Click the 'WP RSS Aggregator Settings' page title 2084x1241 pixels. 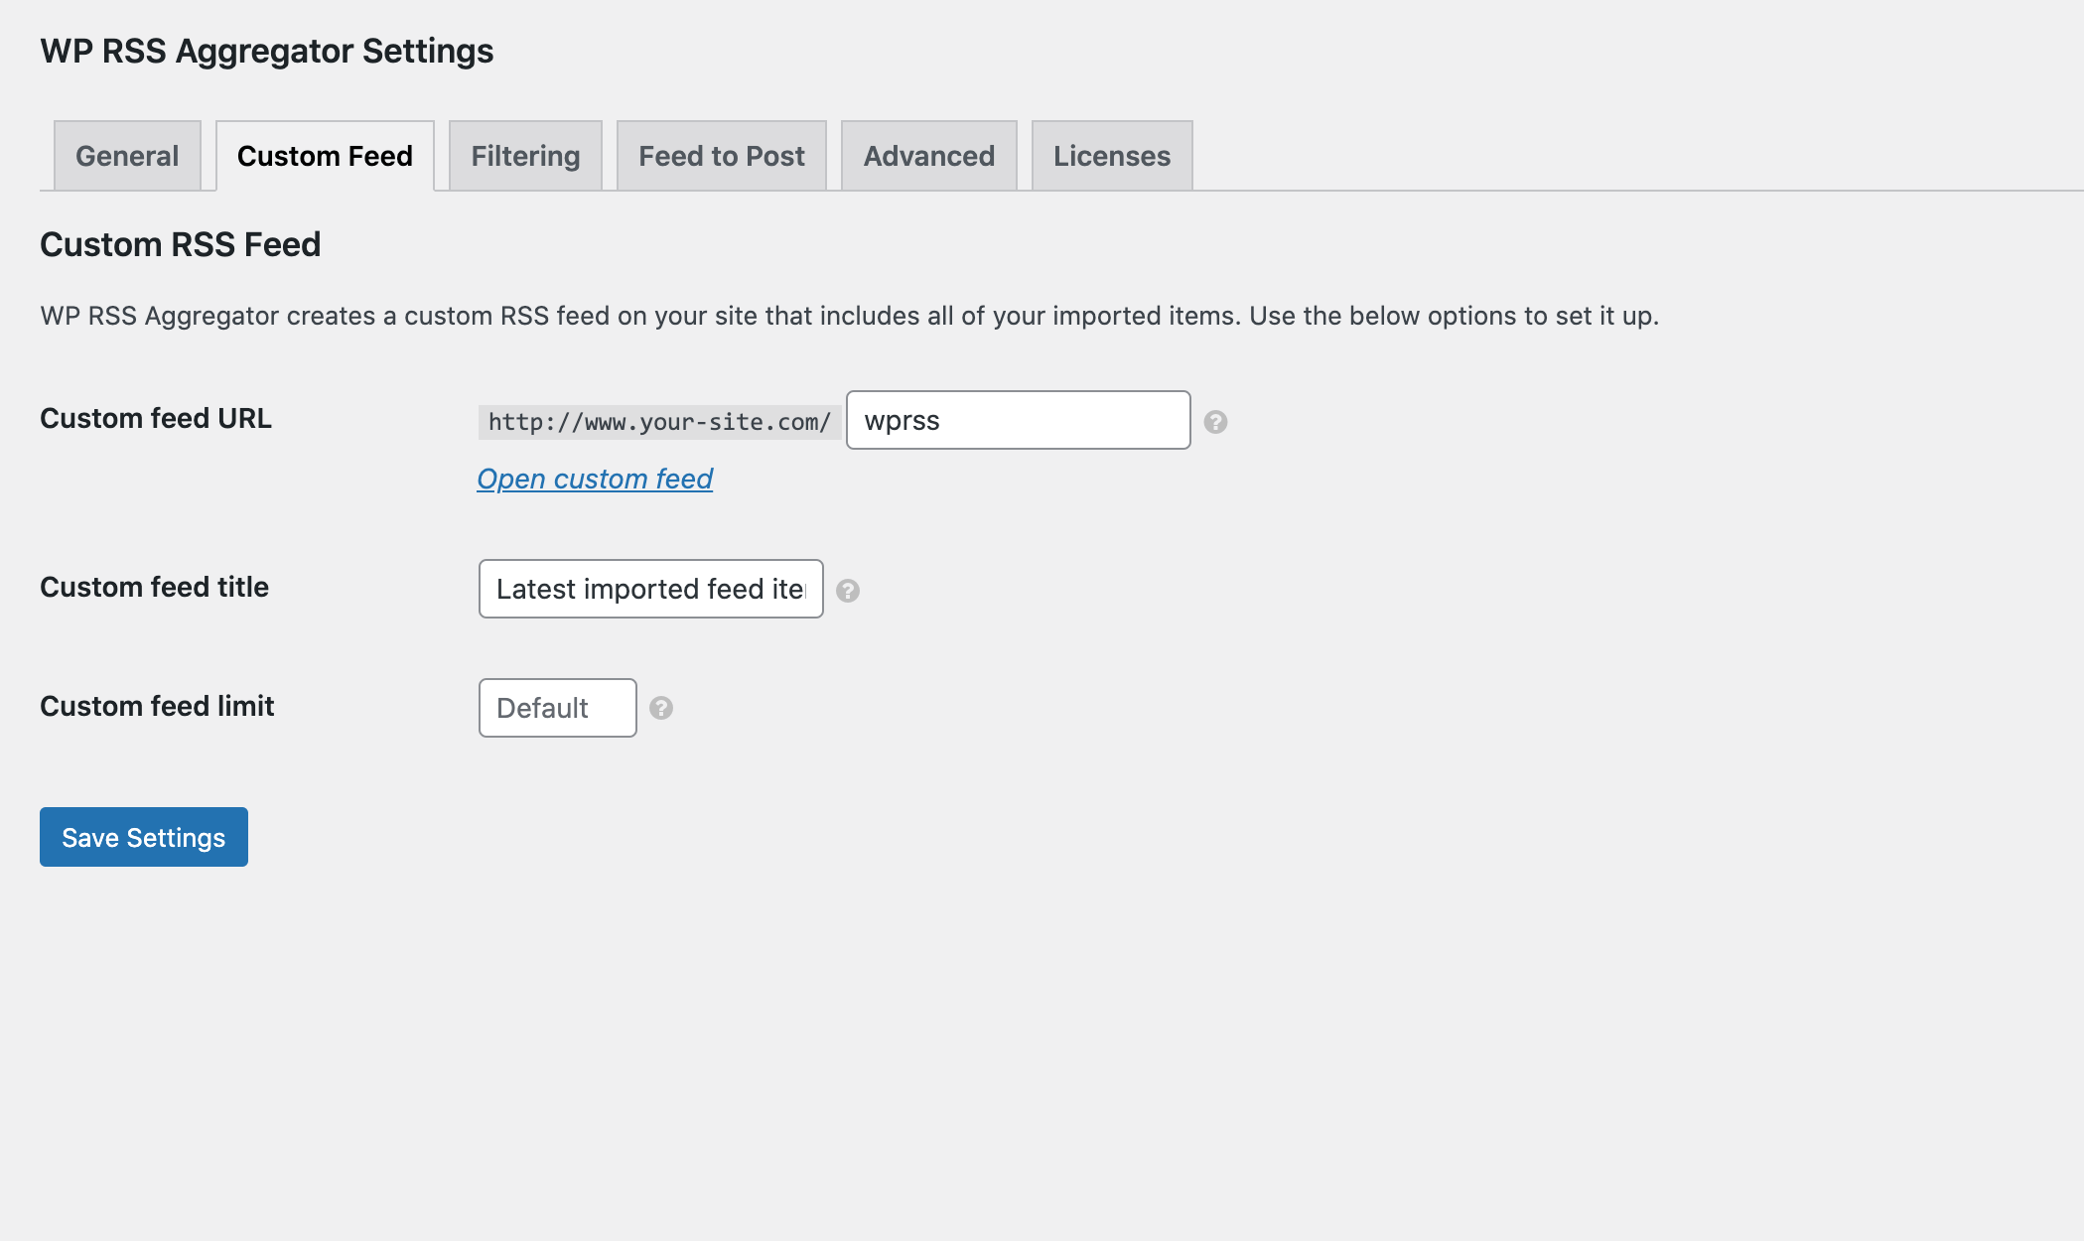click(266, 51)
